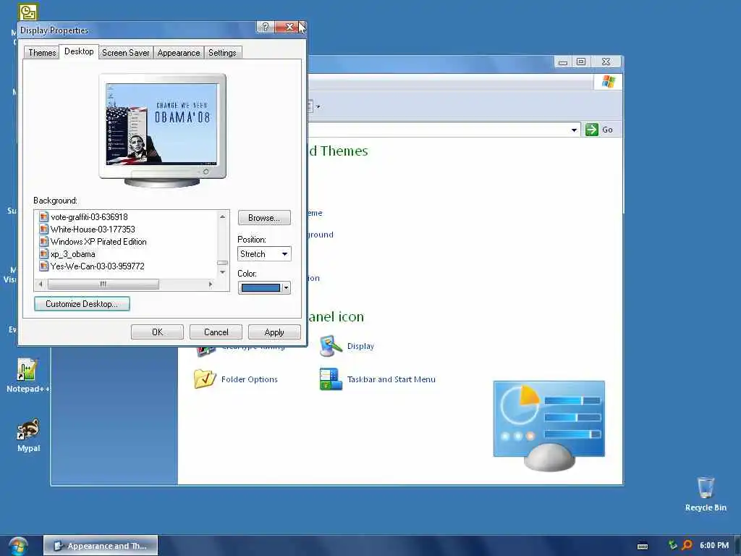Screen dimensions: 741x556
Task: Open the Notepad++ desktop shortcut
Action: [x=27, y=376]
